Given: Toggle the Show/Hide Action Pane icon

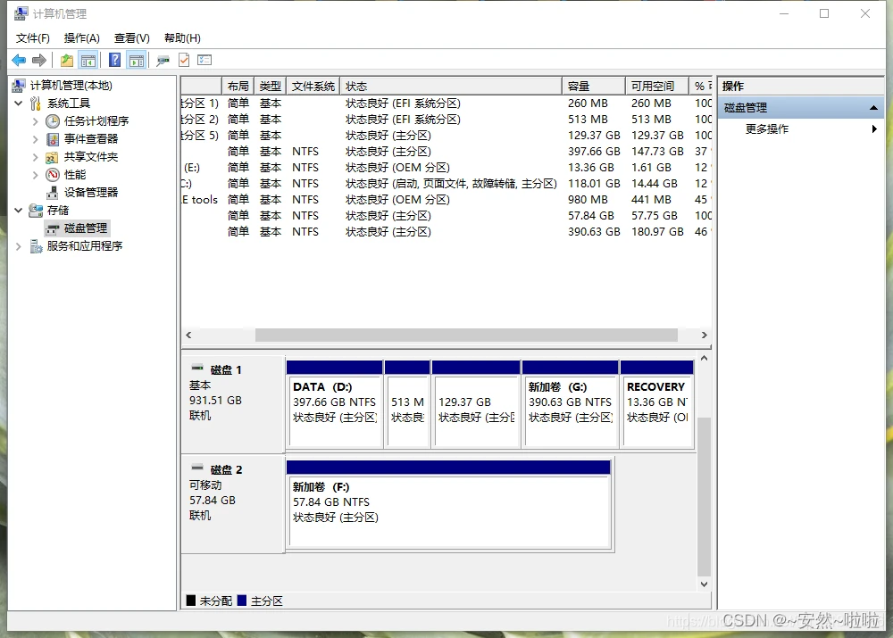Looking at the screenshot, I should click(x=137, y=60).
